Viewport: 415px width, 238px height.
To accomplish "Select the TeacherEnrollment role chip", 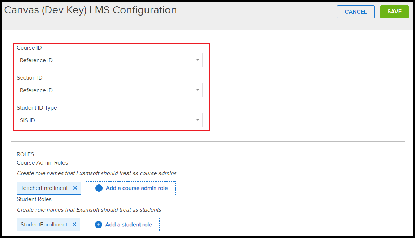I will 43,188.
